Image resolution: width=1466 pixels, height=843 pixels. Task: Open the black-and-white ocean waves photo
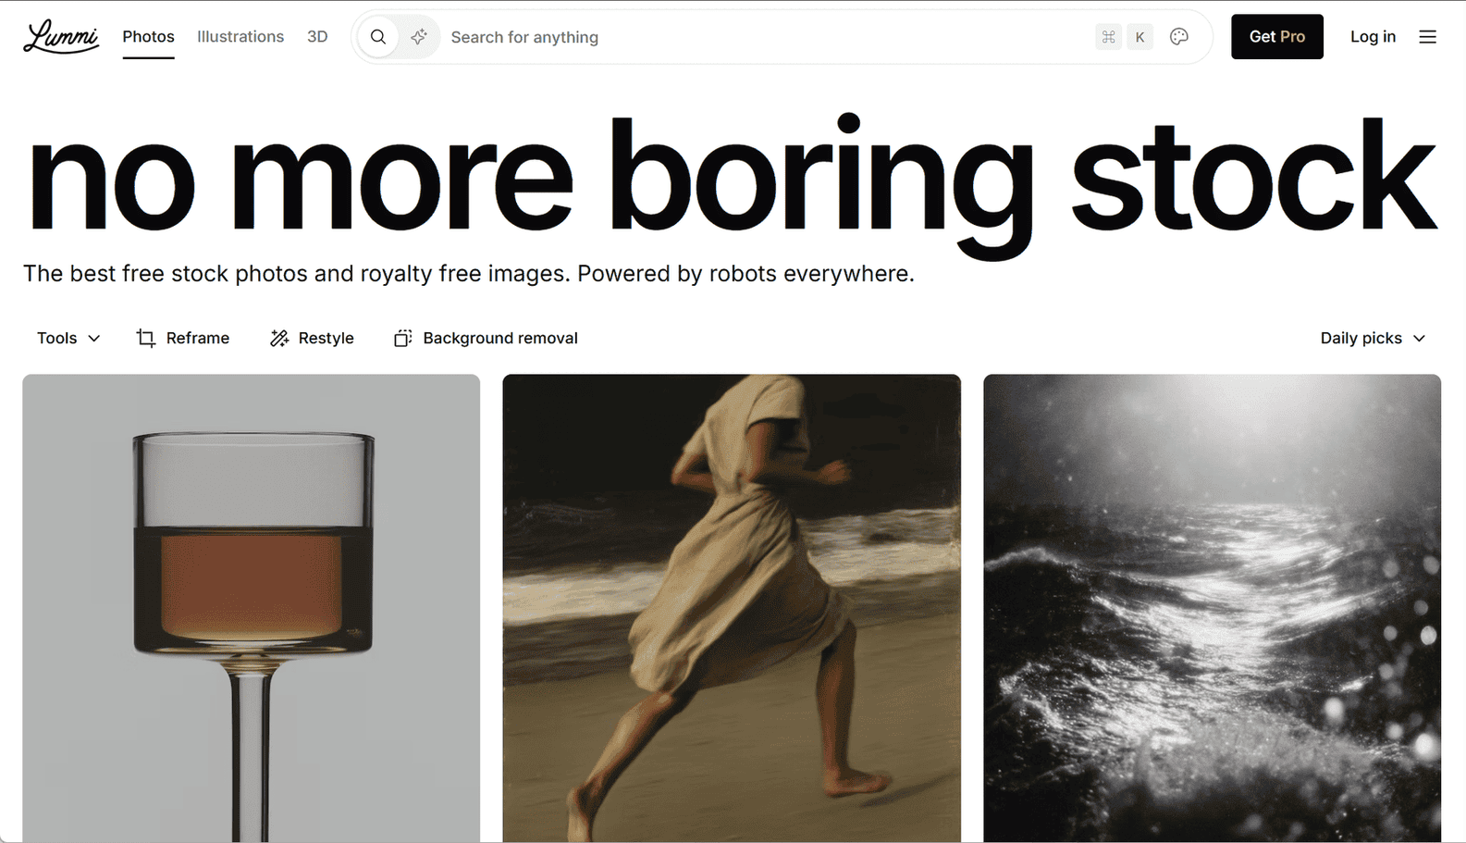1212,608
